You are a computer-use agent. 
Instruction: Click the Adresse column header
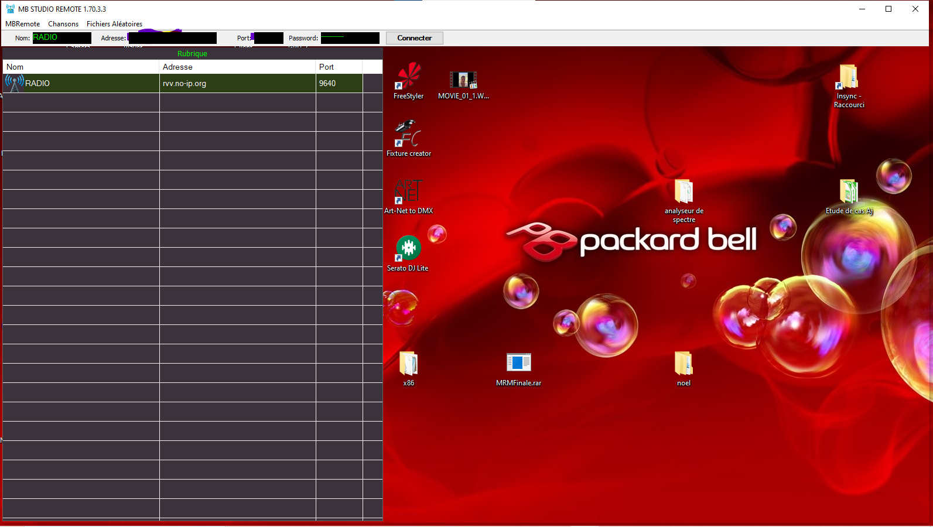click(237, 67)
